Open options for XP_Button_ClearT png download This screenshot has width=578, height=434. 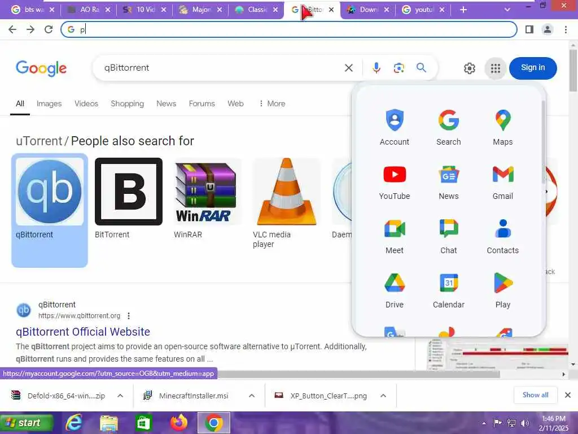point(383,396)
